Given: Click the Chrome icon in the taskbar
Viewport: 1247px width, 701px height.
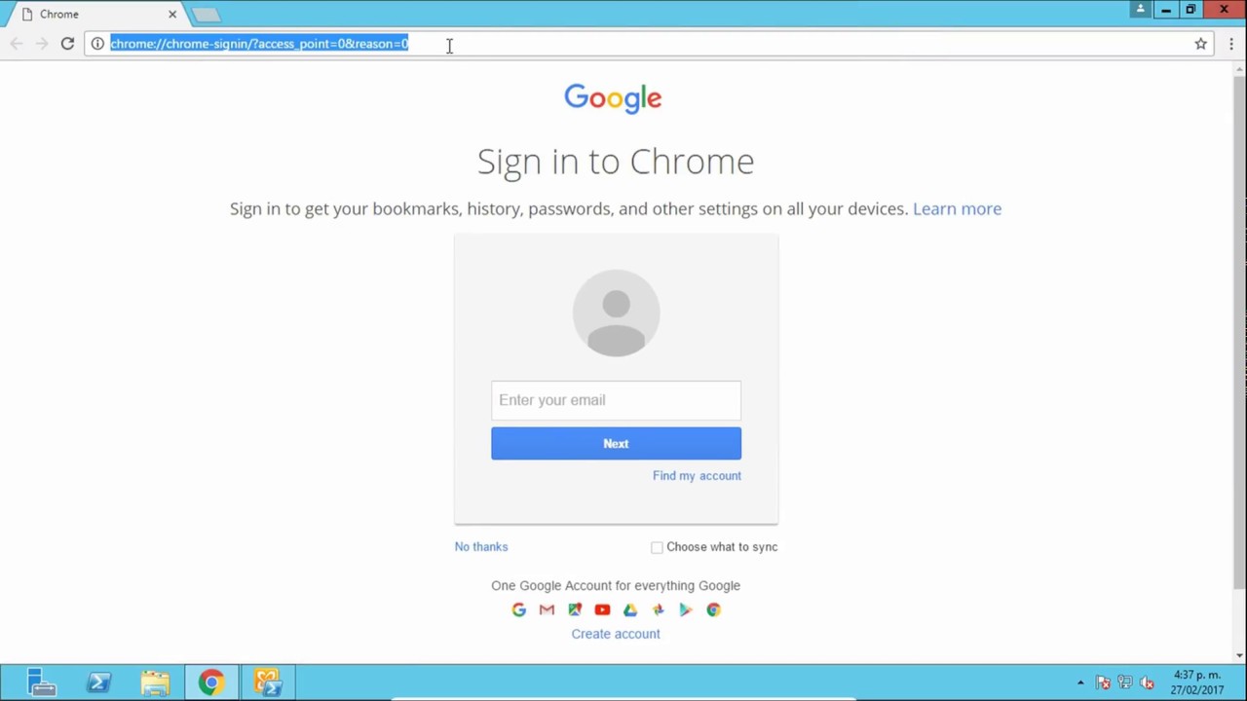Looking at the screenshot, I should tap(211, 683).
